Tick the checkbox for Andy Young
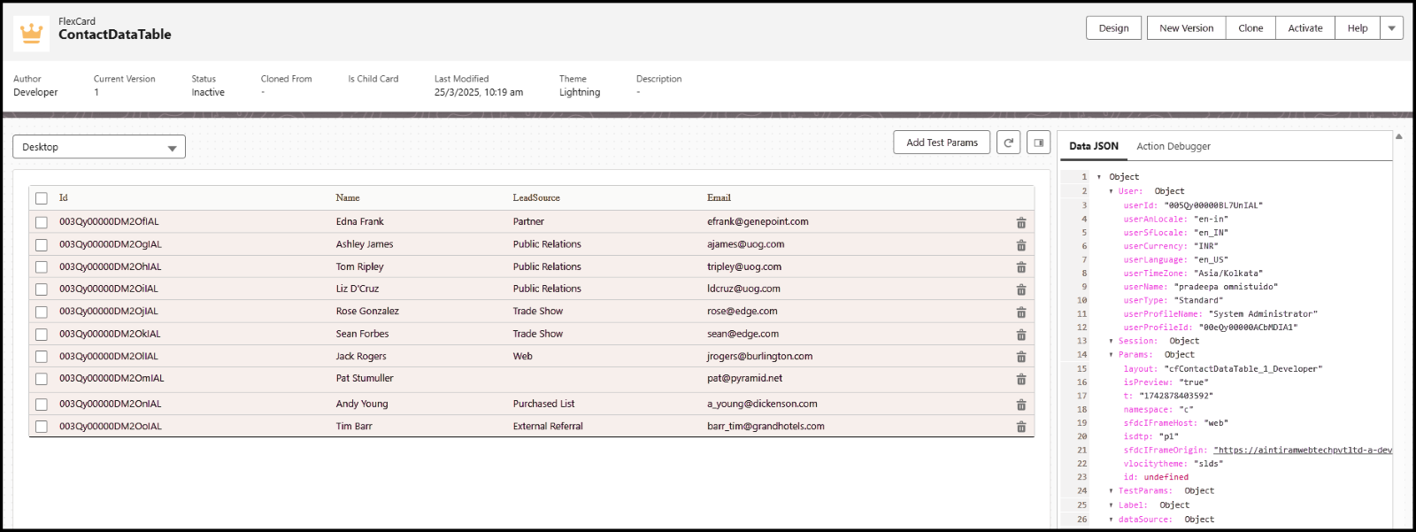 point(42,405)
